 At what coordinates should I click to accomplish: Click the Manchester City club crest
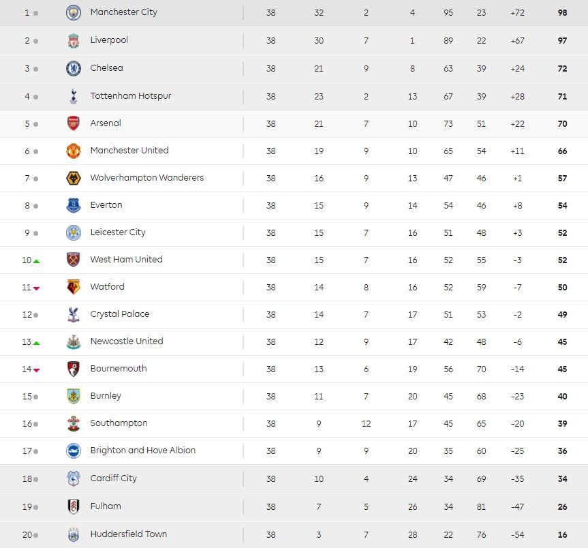(74, 13)
